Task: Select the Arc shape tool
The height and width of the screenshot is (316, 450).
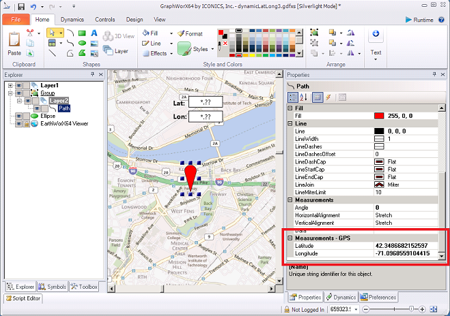Action: (70, 33)
